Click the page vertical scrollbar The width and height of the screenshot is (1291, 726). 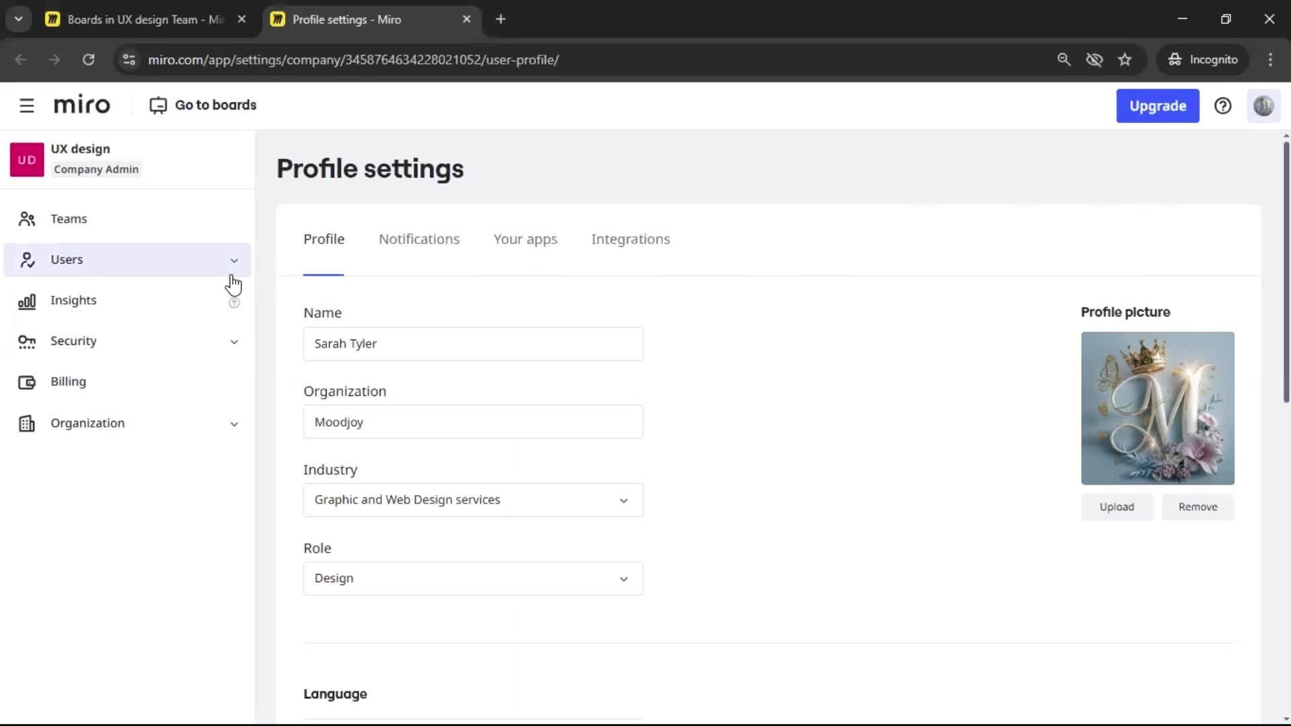click(x=1286, y=272)
